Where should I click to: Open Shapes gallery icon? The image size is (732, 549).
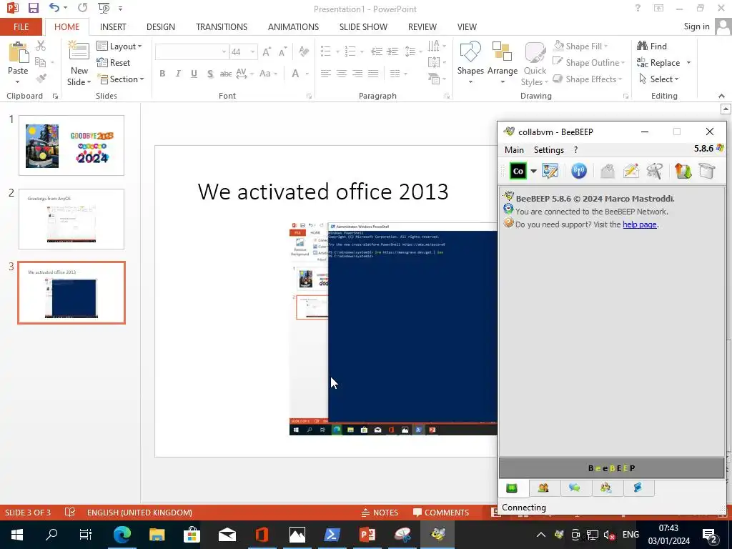click(x=470, y=51)
